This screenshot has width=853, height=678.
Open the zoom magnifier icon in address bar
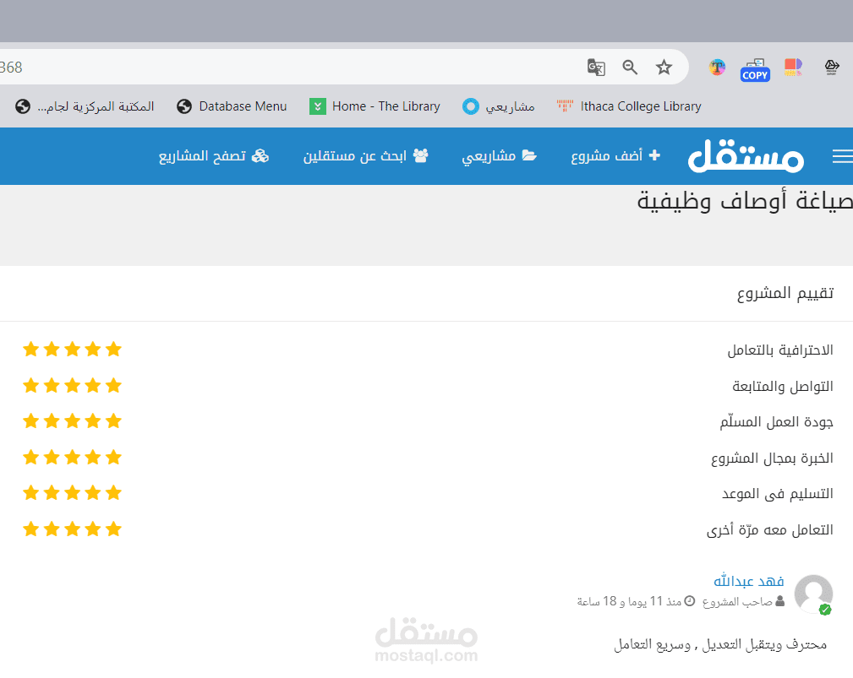(x=630, y=68)
